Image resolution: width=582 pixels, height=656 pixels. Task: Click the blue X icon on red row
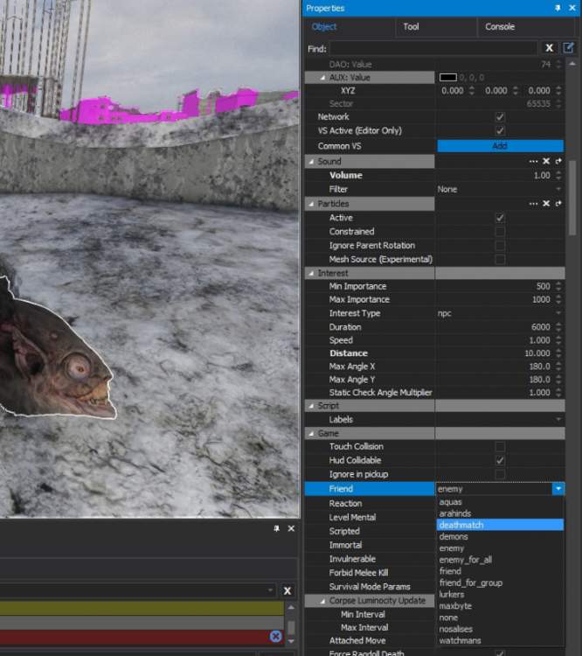(276, 636)
